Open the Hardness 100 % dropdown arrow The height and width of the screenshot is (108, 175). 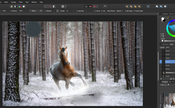[26, 11]
